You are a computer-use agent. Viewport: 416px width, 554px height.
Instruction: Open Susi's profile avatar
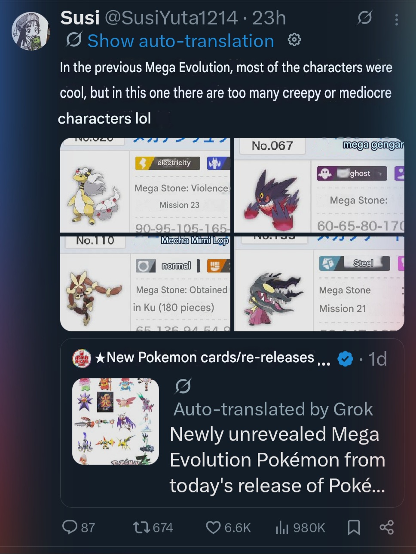tap(31, 31)
